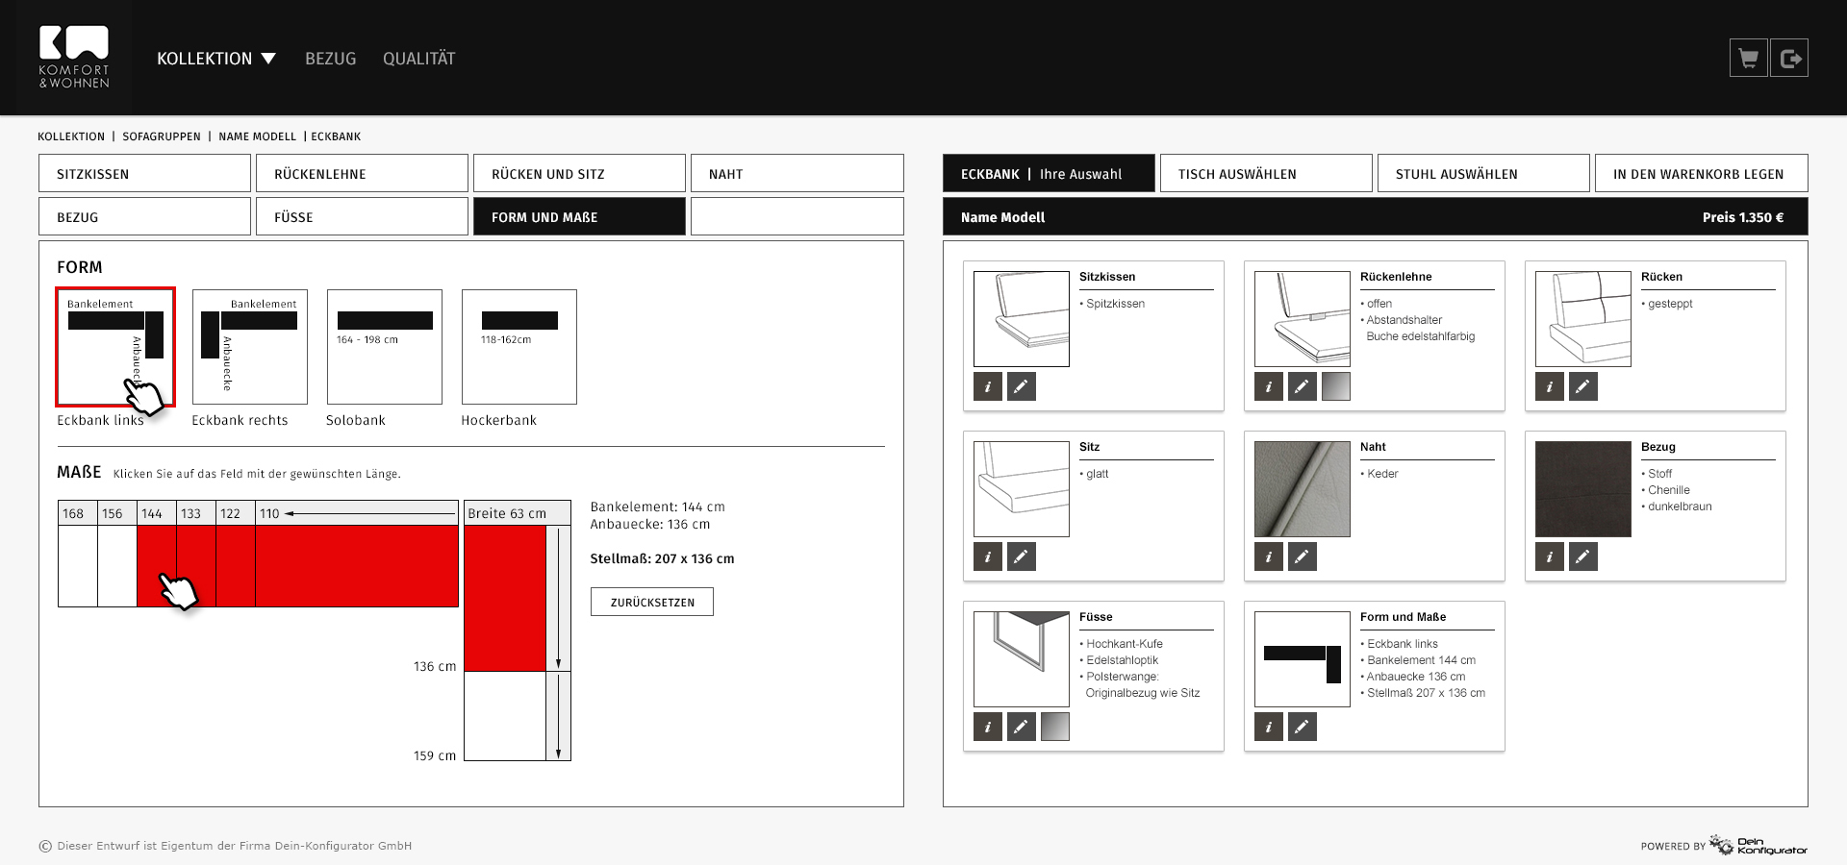
Task: Open the QUALITÄT menu item
Action: (x=418, y=59)
